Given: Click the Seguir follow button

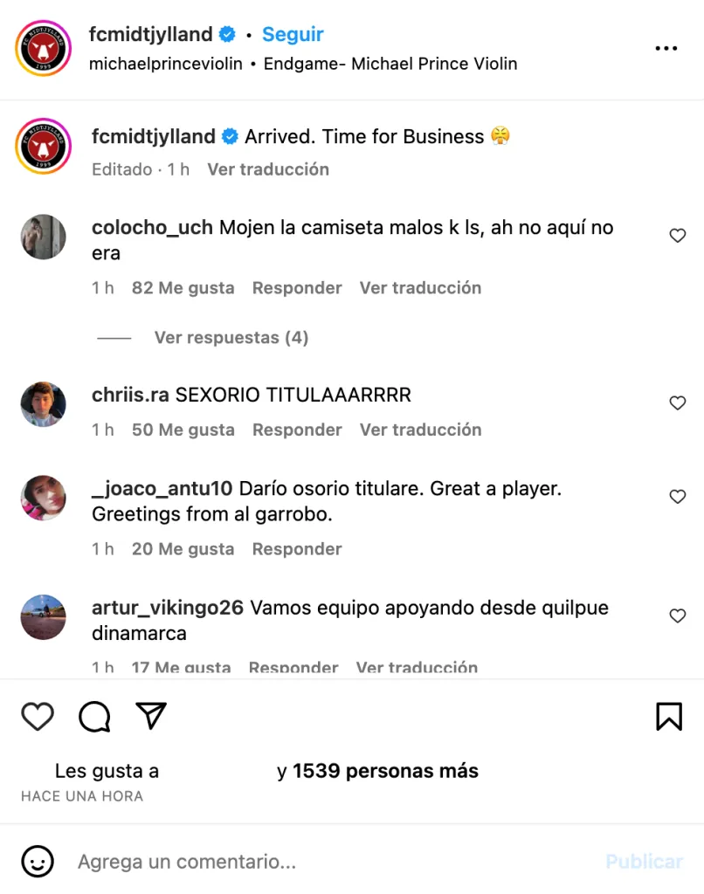Looking at the screenshot, I should pyautogui.click(x=293, y=35).
